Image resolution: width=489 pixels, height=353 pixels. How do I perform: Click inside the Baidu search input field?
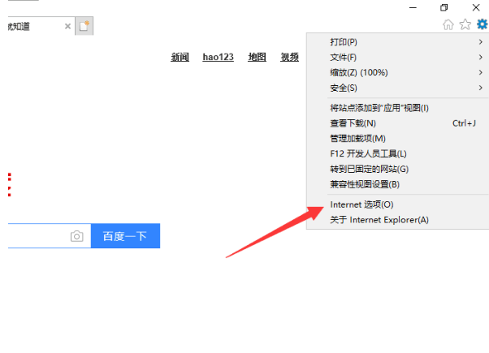(37, 236)
